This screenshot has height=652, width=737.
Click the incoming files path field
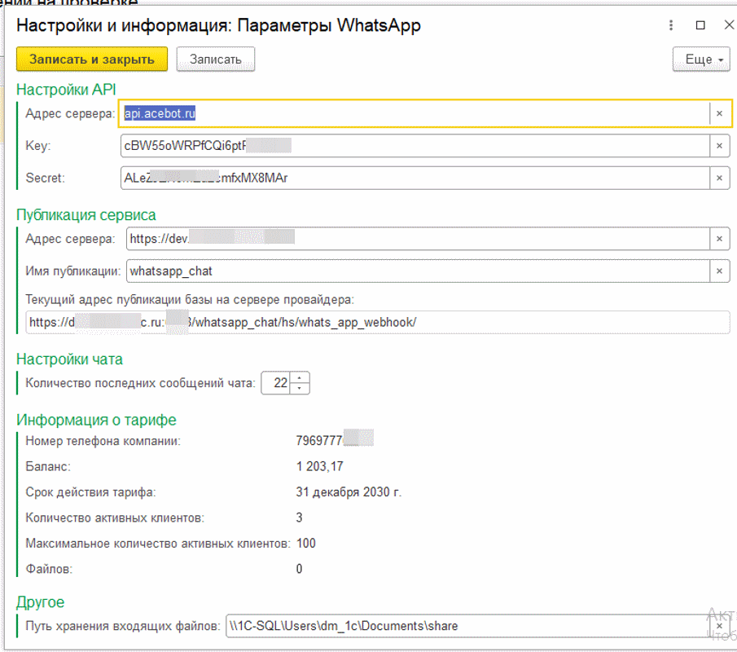pos(468,626)
